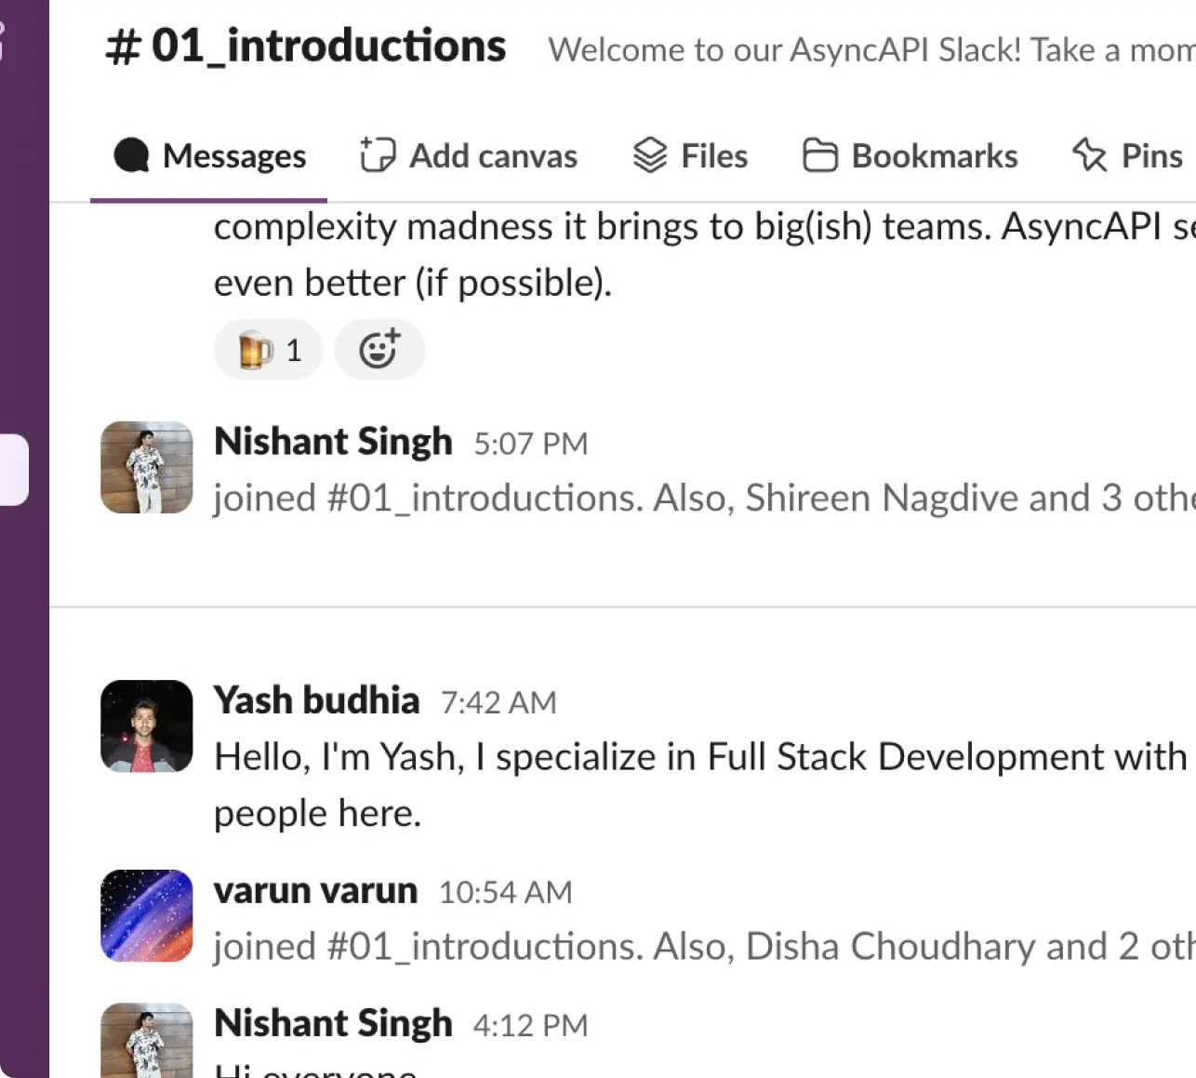
Task: Click the 7:42 AM message timestamp
Action: [498, 702]
